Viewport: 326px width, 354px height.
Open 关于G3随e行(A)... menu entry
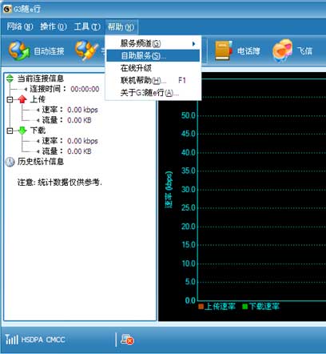click(153, 93)
